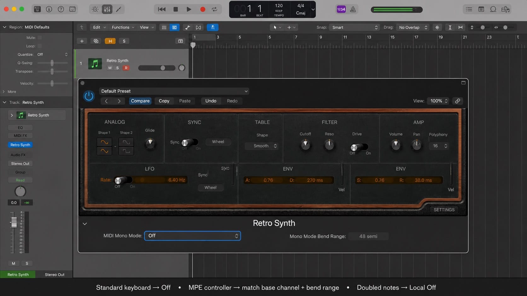Click the channel strip volume fader
Screen dimensions: 527x296
(13, 222)
